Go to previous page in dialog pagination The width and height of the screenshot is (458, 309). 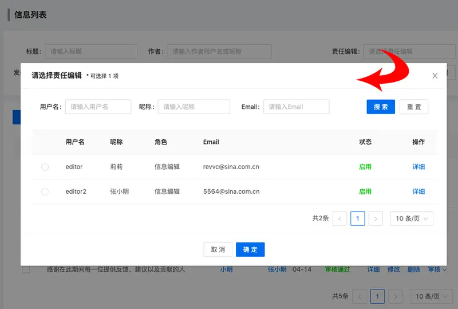pos(339,218)
